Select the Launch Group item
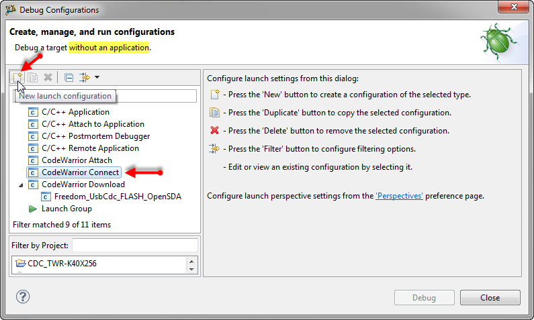Screen dimensions: 534x320 (x=66, y=209)
